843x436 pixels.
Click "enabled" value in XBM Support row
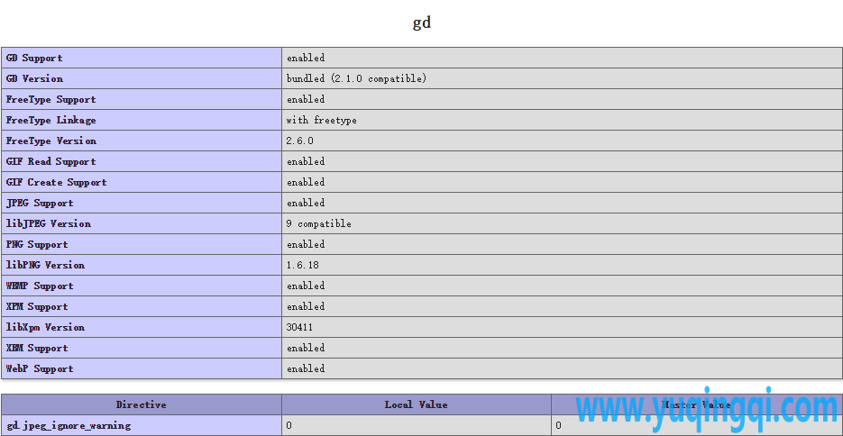(306, 348)
